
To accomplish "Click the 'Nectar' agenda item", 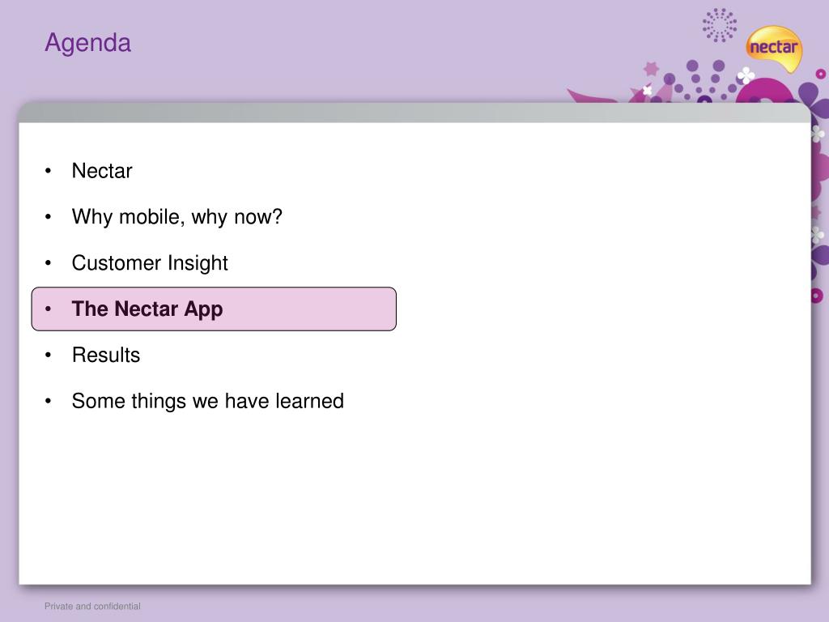I will (102, 171).
